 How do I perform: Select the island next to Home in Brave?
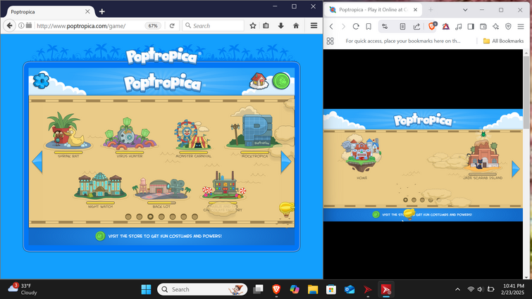tap(483, 155)
